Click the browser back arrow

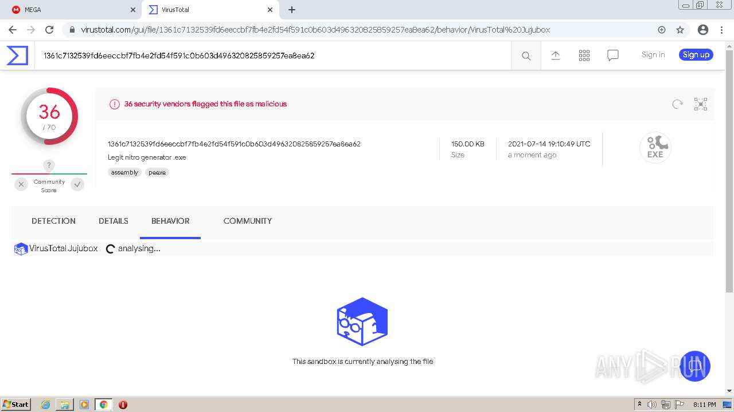pos(13,30)
